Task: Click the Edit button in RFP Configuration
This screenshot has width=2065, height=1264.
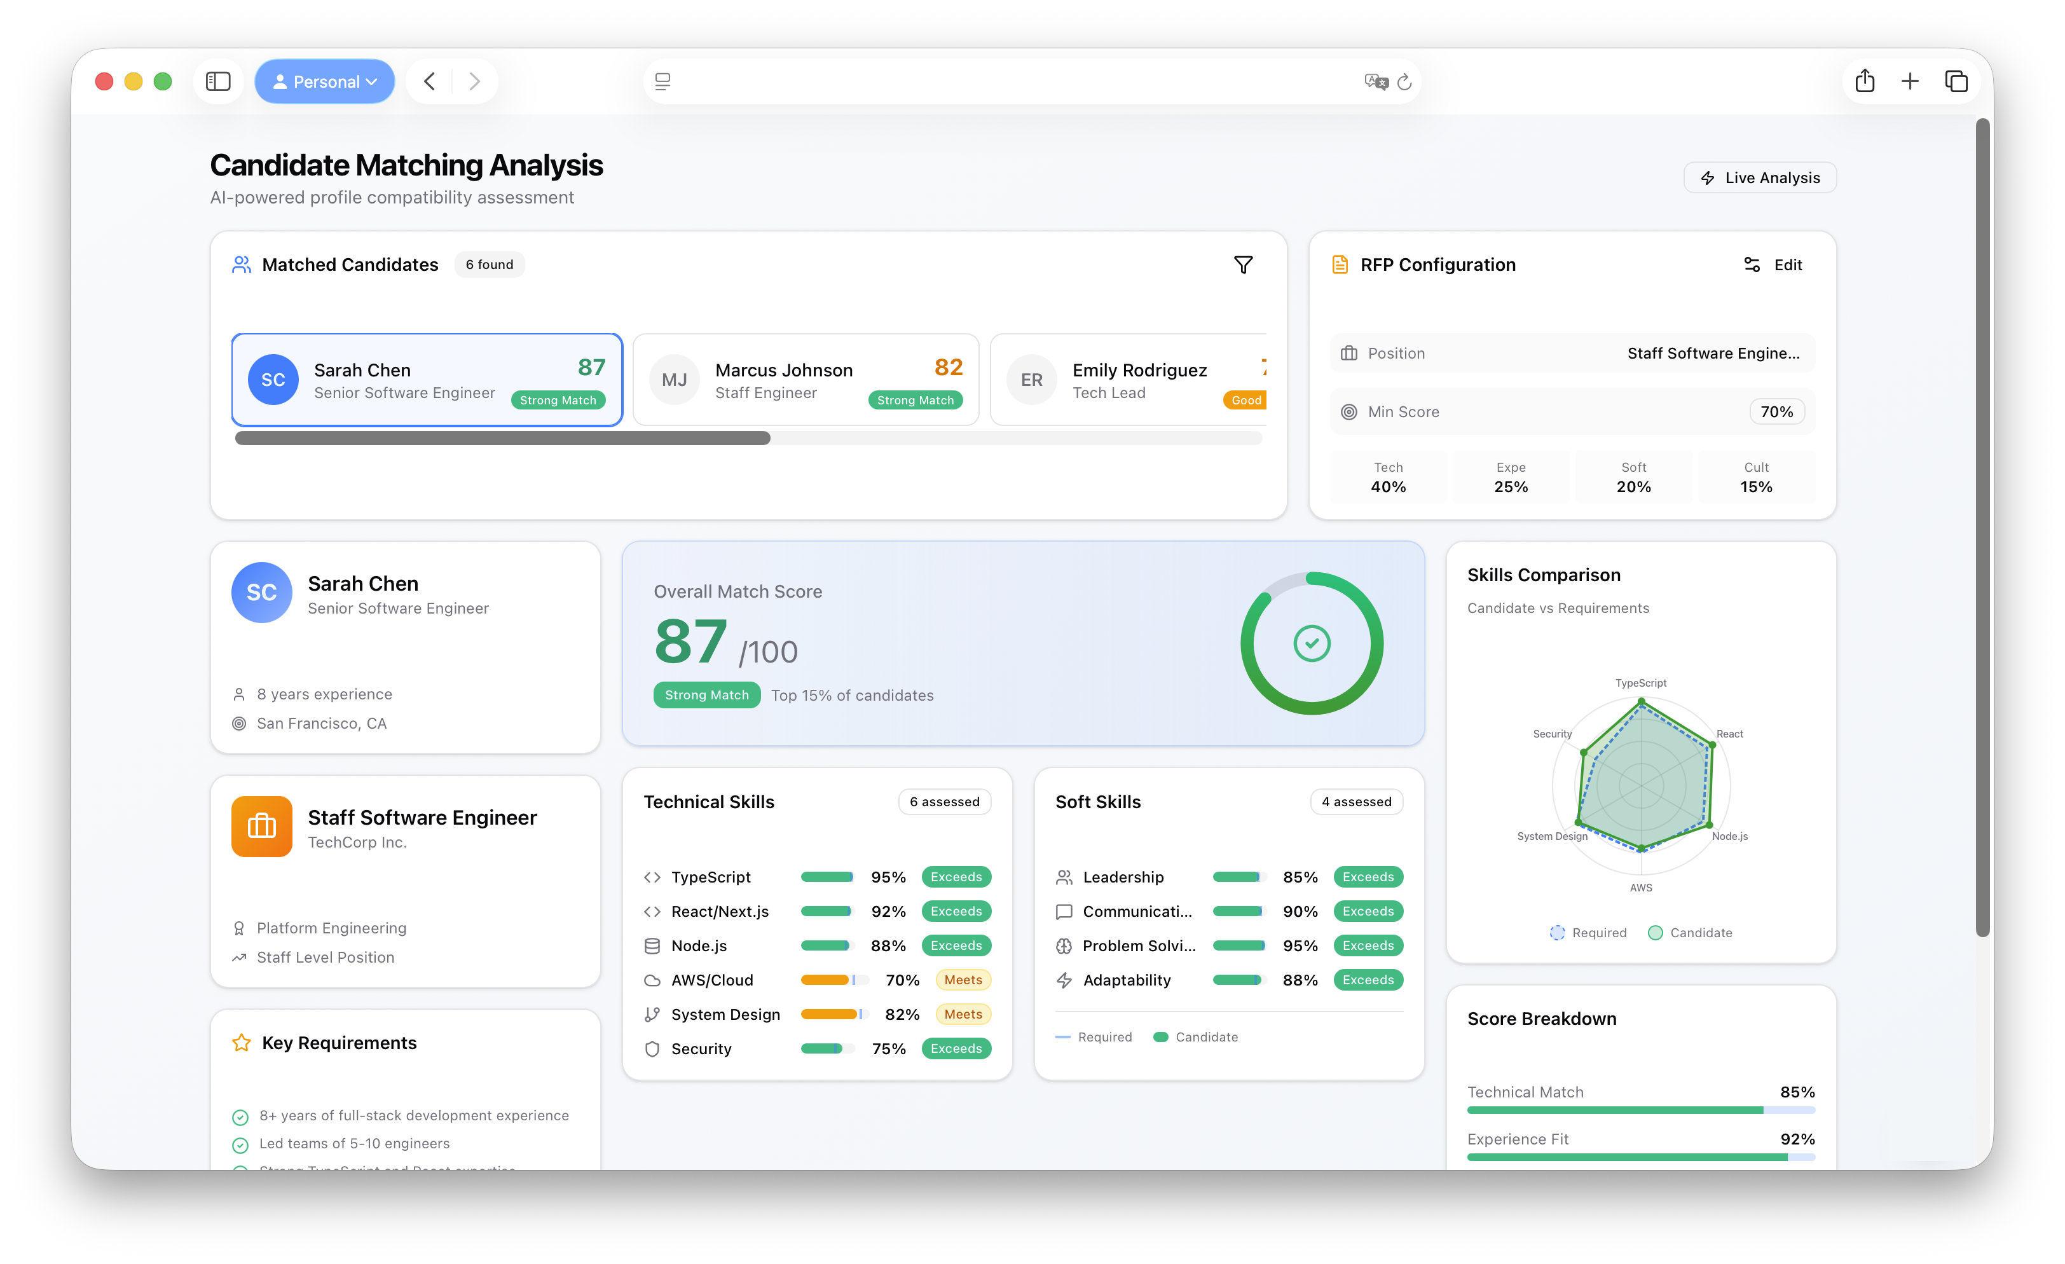Action: (1773, 264)
